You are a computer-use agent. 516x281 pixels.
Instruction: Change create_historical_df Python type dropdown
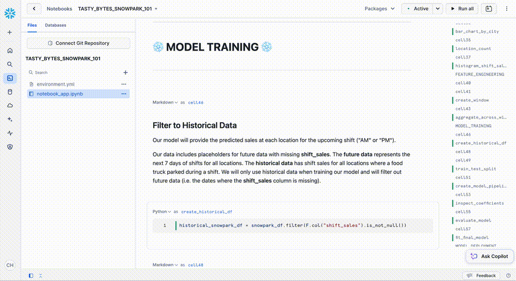(162, 212)
